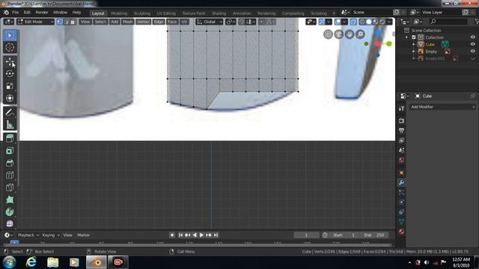The image size is (479, 269).
Task: Expand the Add Modifier dropdown
Action: [x=442, y=107]
